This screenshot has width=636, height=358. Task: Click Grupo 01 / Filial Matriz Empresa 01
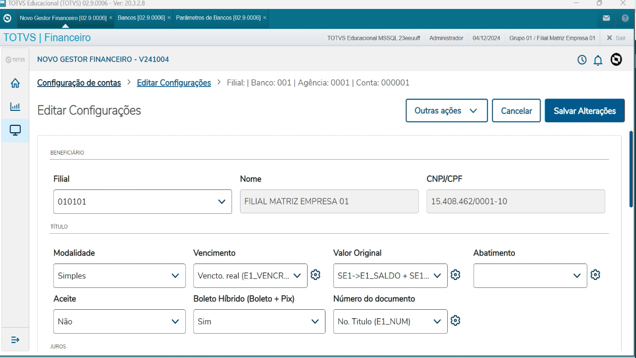pos(552,38)
